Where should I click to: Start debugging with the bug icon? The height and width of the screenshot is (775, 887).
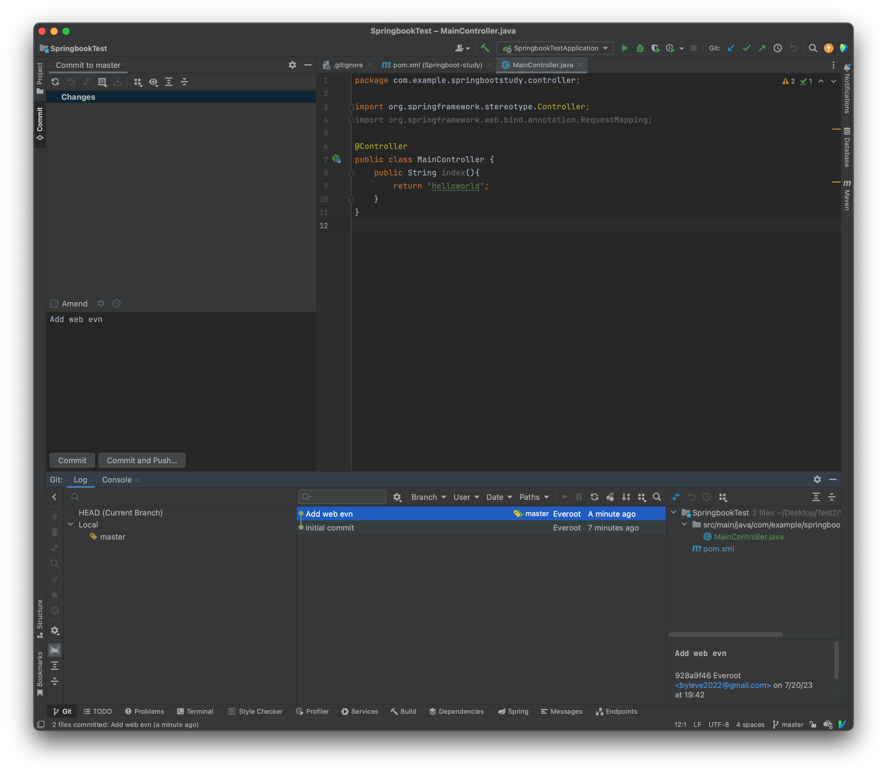click(x=640, y=48)
